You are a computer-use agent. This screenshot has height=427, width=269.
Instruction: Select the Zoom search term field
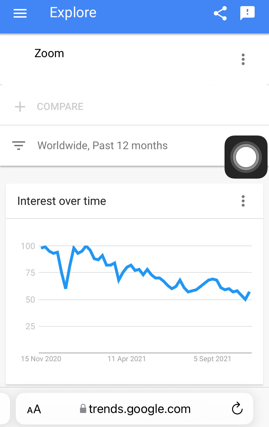[x=49, y=54]
